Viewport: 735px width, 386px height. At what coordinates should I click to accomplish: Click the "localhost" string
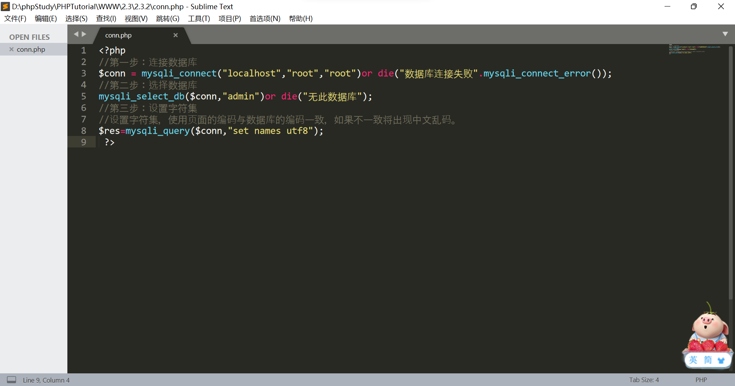click(252, 73)
